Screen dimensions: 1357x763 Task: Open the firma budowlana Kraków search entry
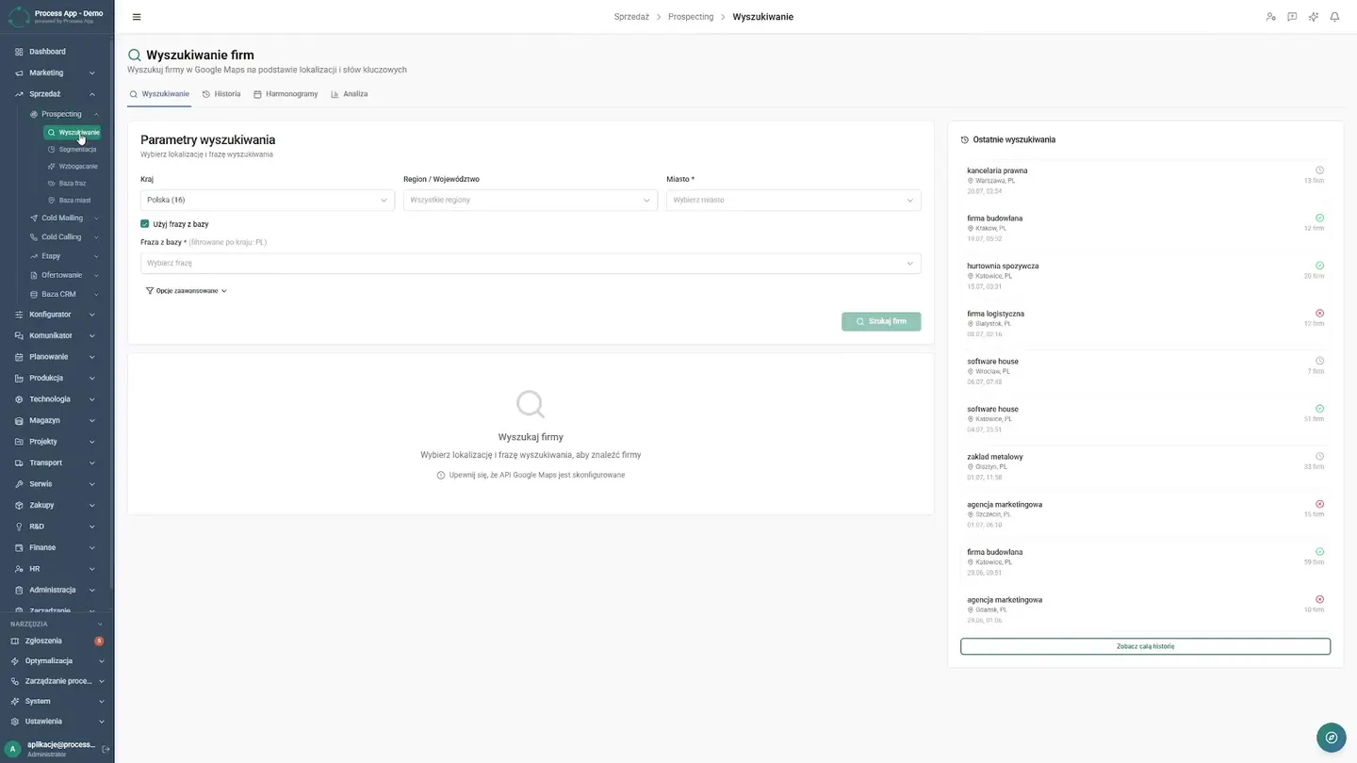click(1145, 228)
